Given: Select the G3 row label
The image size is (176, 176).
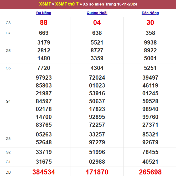Looking at the screenshot, I should point(8,139).
